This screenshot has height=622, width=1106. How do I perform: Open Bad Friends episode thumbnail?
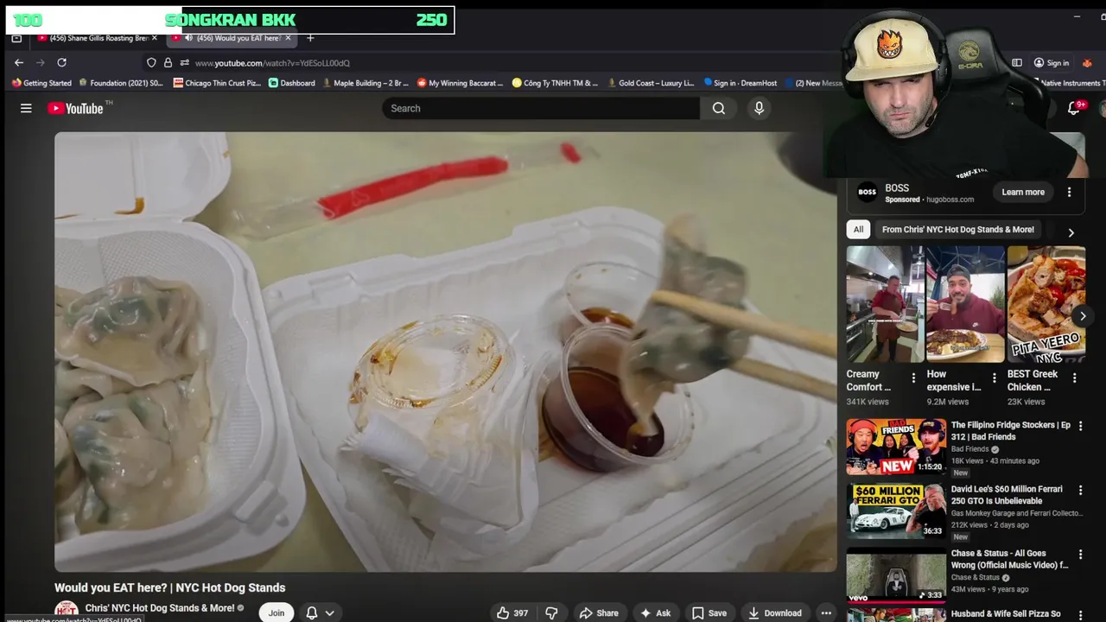pyautogui.click(x=896, y=447)
